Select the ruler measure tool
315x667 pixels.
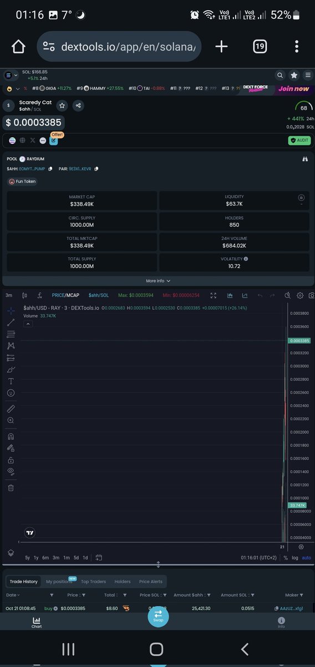(11, 409)
